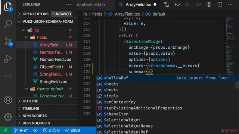
Task: Click errorSchema.__errors code on line 221
Action: click(x=173, y=66)
